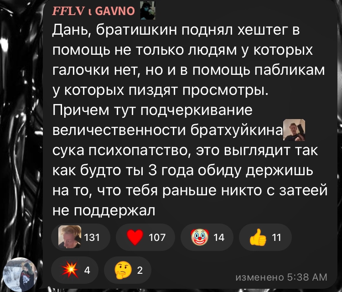
Task: Tap the custom emoji of man with gun
Action: coord(294,130)
